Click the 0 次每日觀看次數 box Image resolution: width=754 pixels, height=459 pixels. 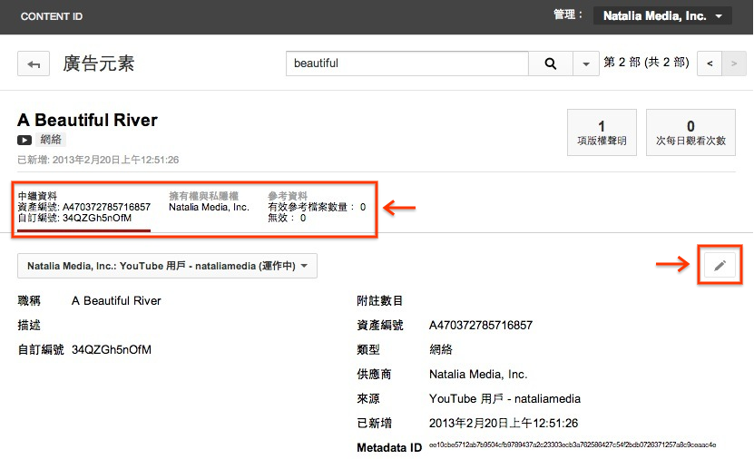point(690,132)
